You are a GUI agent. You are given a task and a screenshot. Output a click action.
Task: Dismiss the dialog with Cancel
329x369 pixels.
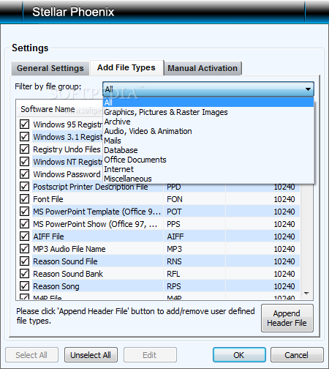click(x=297, y=355)
